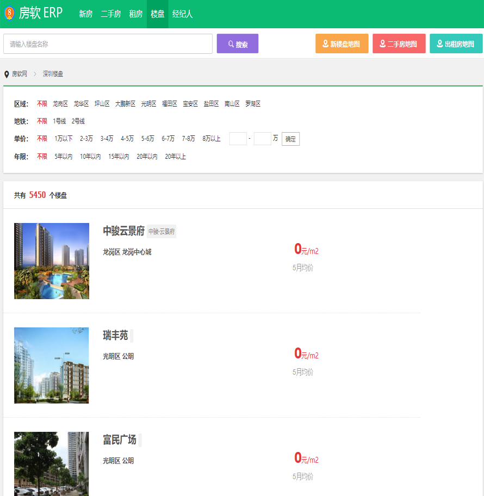Select 不限 in the 年限 filter
484x496 pixels.
[x=42, y=157]
